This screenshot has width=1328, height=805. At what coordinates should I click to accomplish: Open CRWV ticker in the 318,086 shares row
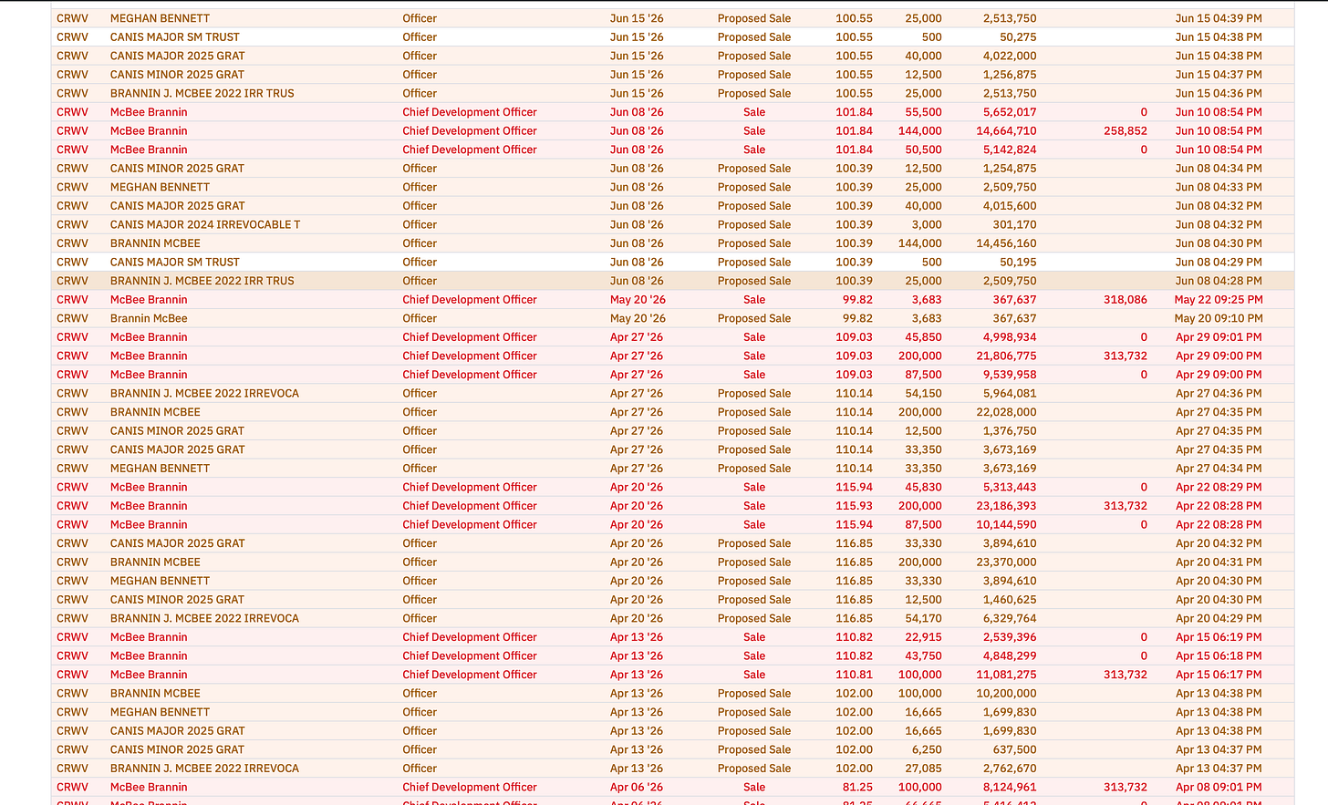pos(72,299)
